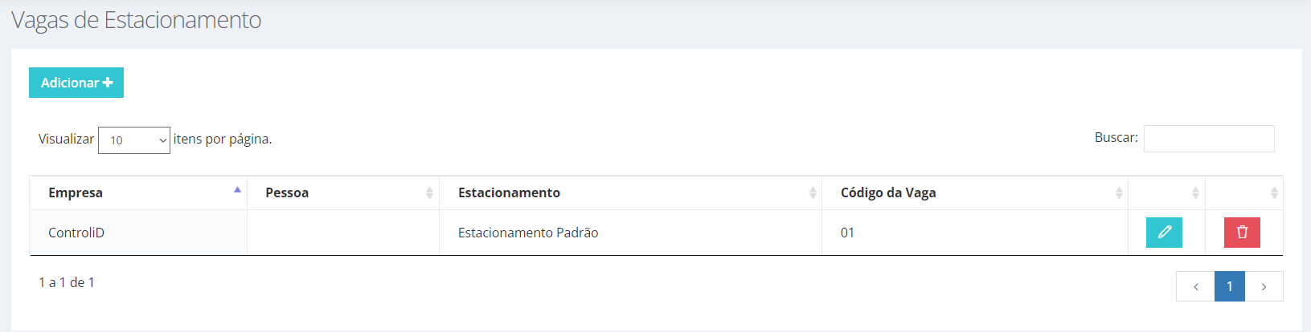Screen dimensions: 1311x332
Task: Click the red trash delete icon
Action: 1242,233
